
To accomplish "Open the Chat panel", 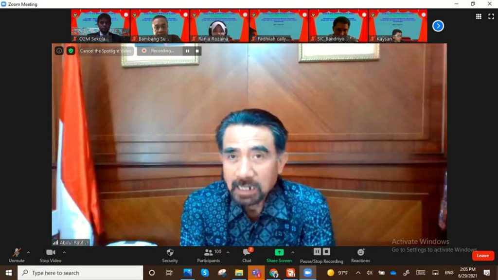I will pyautogui.click(x=247, y=255).
